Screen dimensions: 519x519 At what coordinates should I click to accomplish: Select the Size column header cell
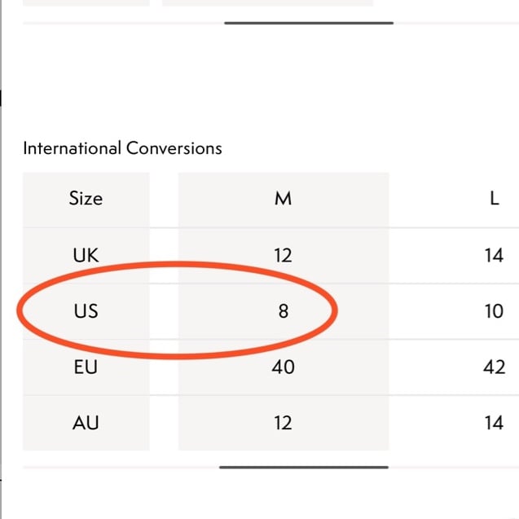click(86, 198)
